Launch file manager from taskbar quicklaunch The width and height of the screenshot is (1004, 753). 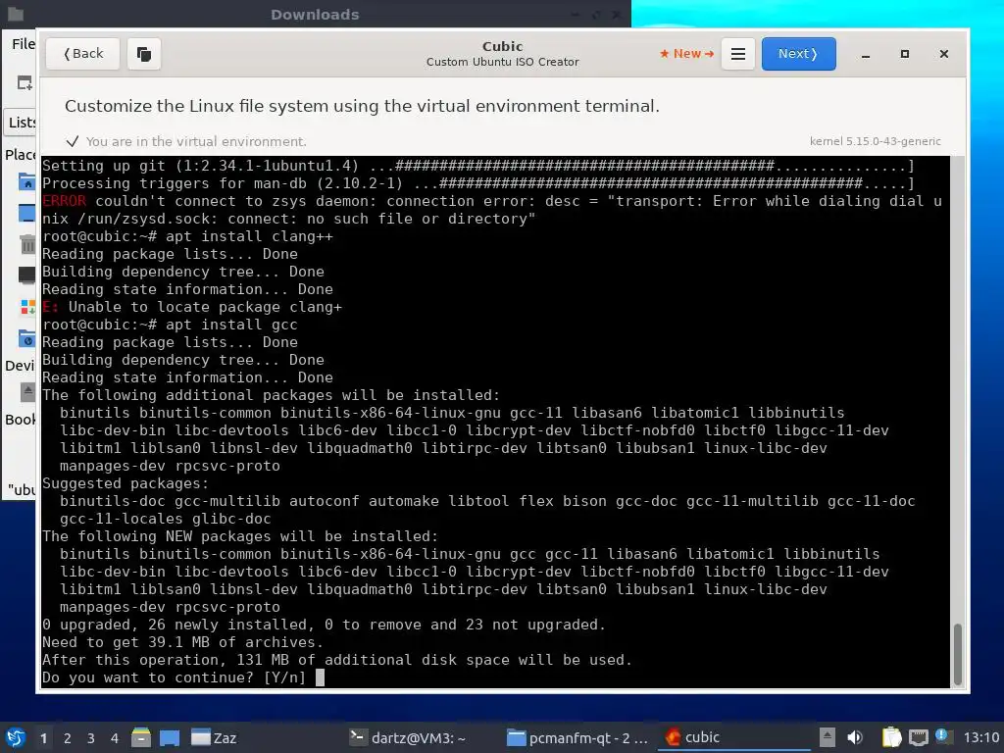click(141, 737)
